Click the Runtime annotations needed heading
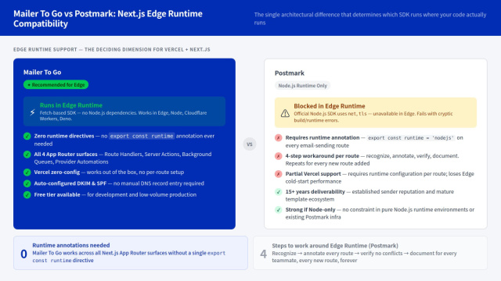 point(71,245)
